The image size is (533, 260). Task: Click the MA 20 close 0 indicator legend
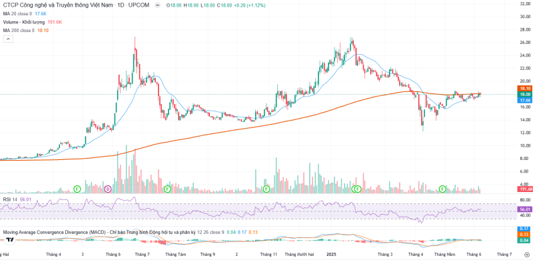coord(17,14)
